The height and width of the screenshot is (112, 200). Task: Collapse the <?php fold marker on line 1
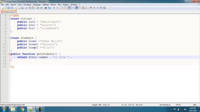[10, 16]
